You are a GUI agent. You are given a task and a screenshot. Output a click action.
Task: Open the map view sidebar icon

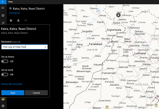[3, 15]
